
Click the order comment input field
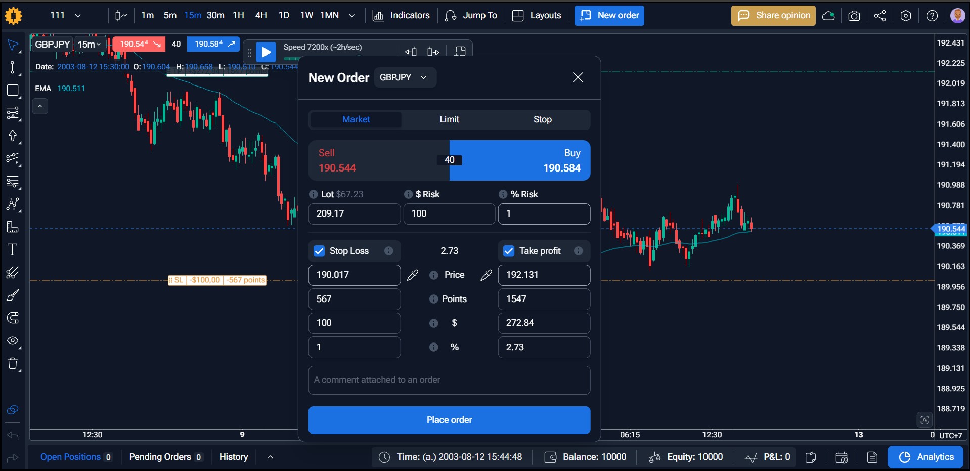[x=449, y=380]
